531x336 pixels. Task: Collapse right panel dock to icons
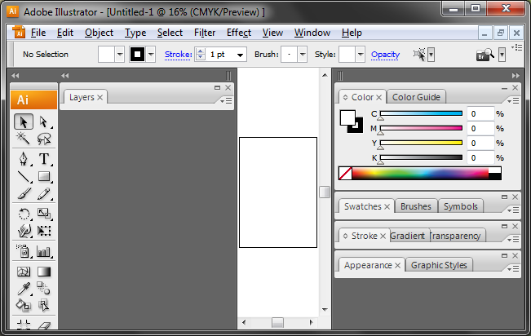tap(516, 76)
